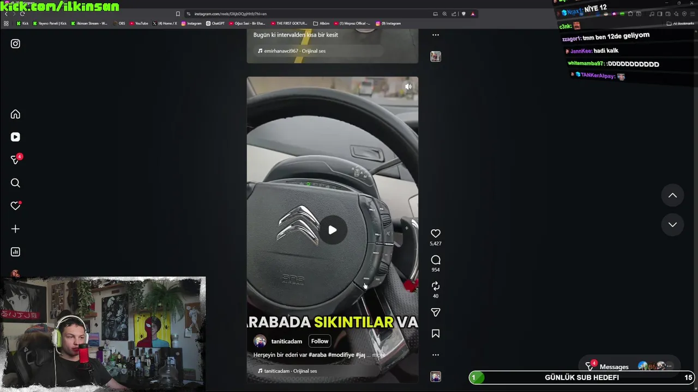Image resolution: width=698 pixels, height=392 pixels.
Task: Save the taniticadam reel with bookmark icon
Action: pyautogui.click(x=435, y=334)
